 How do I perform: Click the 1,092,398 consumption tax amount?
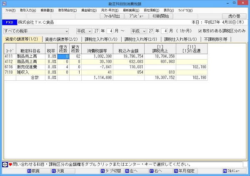coord(97,57)
